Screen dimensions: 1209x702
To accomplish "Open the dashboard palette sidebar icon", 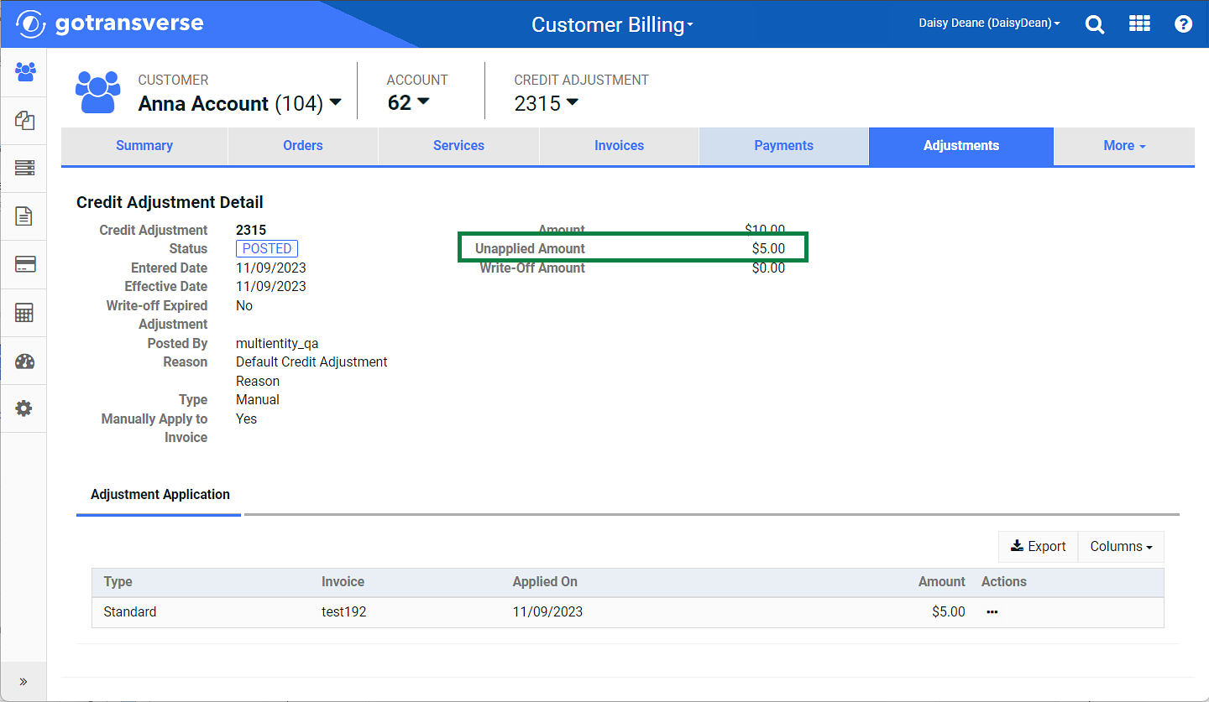I will coord(24,361).
